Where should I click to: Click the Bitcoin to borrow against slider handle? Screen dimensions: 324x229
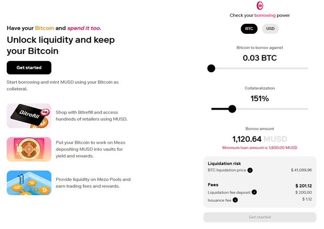click(x=212, y=68)
